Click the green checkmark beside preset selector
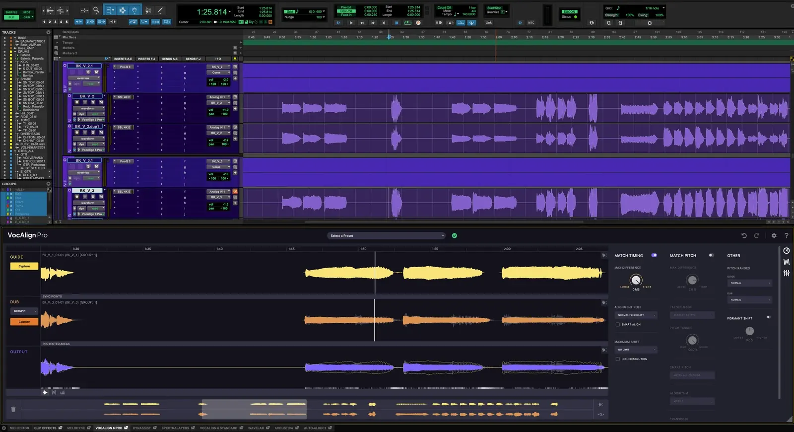This screenshot has height=432, width=794. point(454,235)
